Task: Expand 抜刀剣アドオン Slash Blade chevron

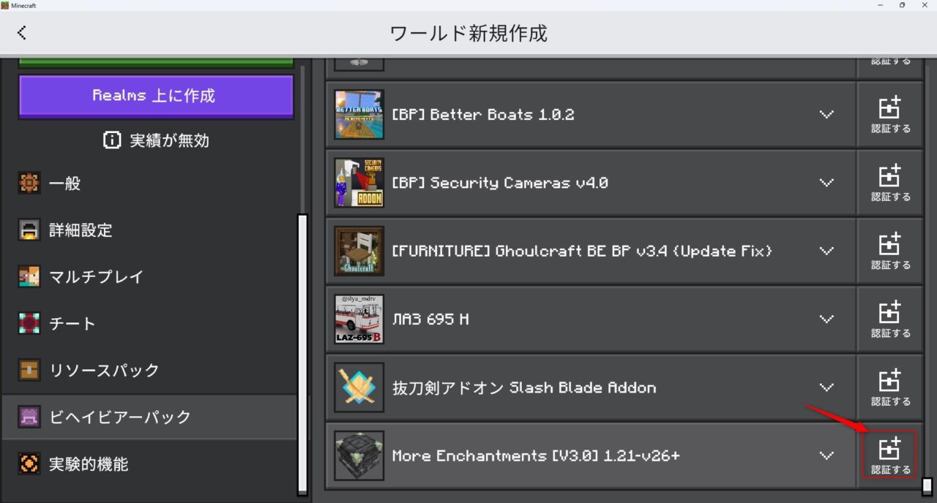Action: tap(826, 387)
